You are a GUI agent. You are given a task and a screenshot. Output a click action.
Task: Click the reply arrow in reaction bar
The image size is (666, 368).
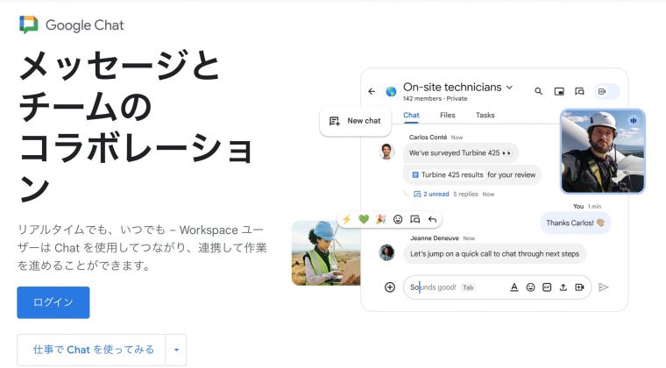click(x=432, y=219)
